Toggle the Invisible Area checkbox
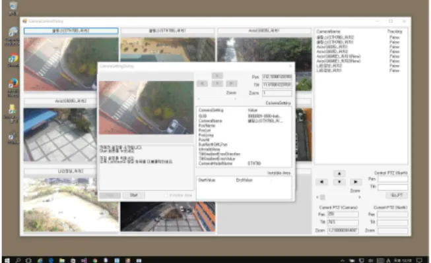The width and height of the screenshot is (431, 263). click(x=166, y=195)
